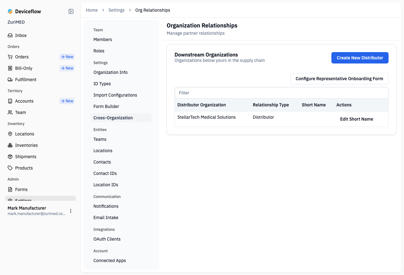Open ID Types settings
This screenshot has width=404, height=275.
click(x=121, y=84)
